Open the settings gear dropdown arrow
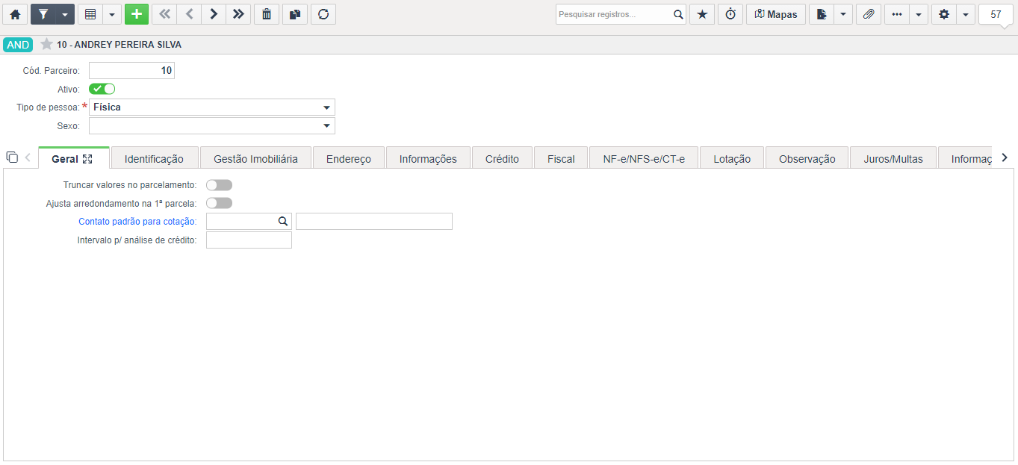The width and height of the screenshot is (1018, 465). (x=966, y=14)
